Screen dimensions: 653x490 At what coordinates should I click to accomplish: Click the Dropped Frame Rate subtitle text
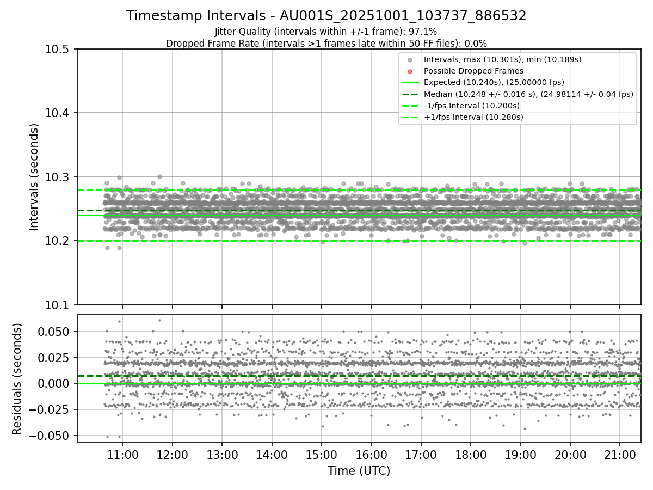coord(326,43)
